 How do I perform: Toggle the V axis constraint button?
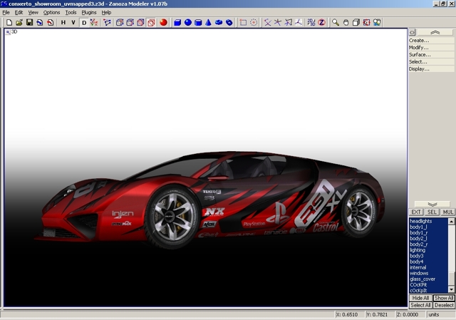coord(73,22)
